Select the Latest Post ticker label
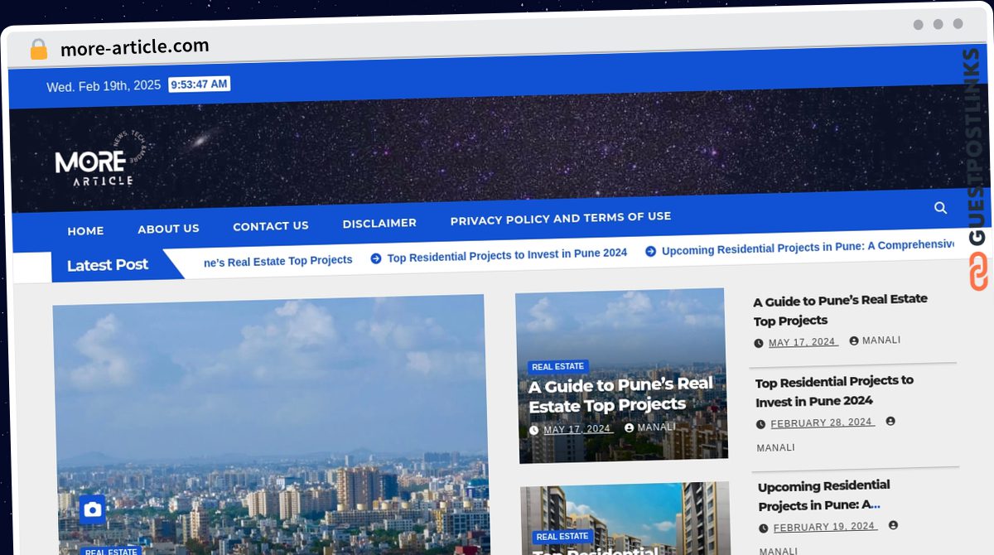994x555 pixels. (x=108, y=265)
